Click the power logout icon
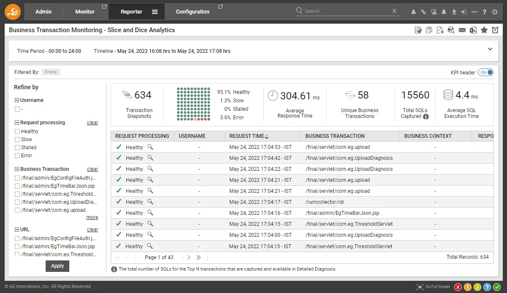The image size is (507, 293). coord(495,12)
